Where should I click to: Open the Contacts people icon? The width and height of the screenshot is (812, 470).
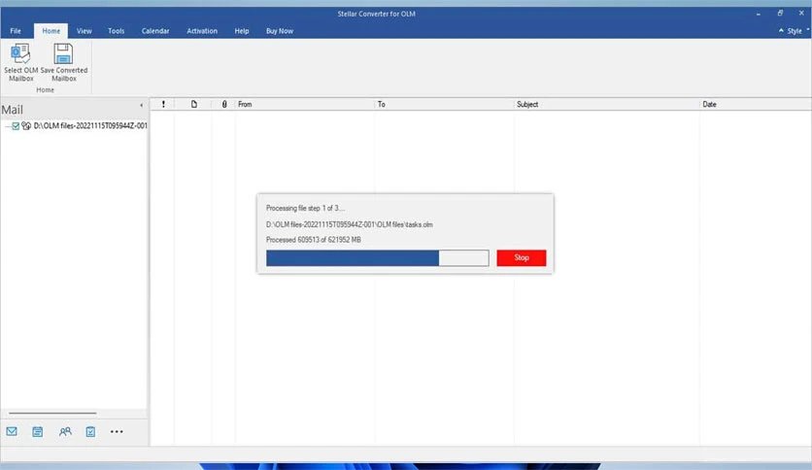[65, 431]
